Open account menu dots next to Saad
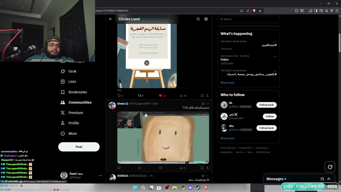 [100, 175]
